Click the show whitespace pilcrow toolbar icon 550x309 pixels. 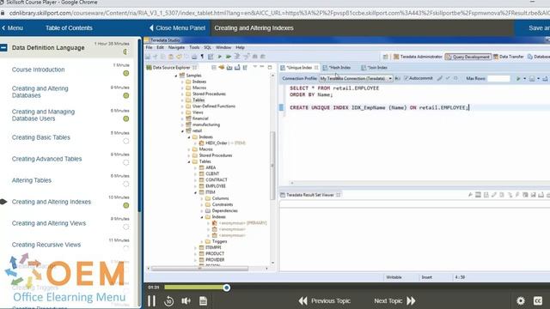point(202,57)
